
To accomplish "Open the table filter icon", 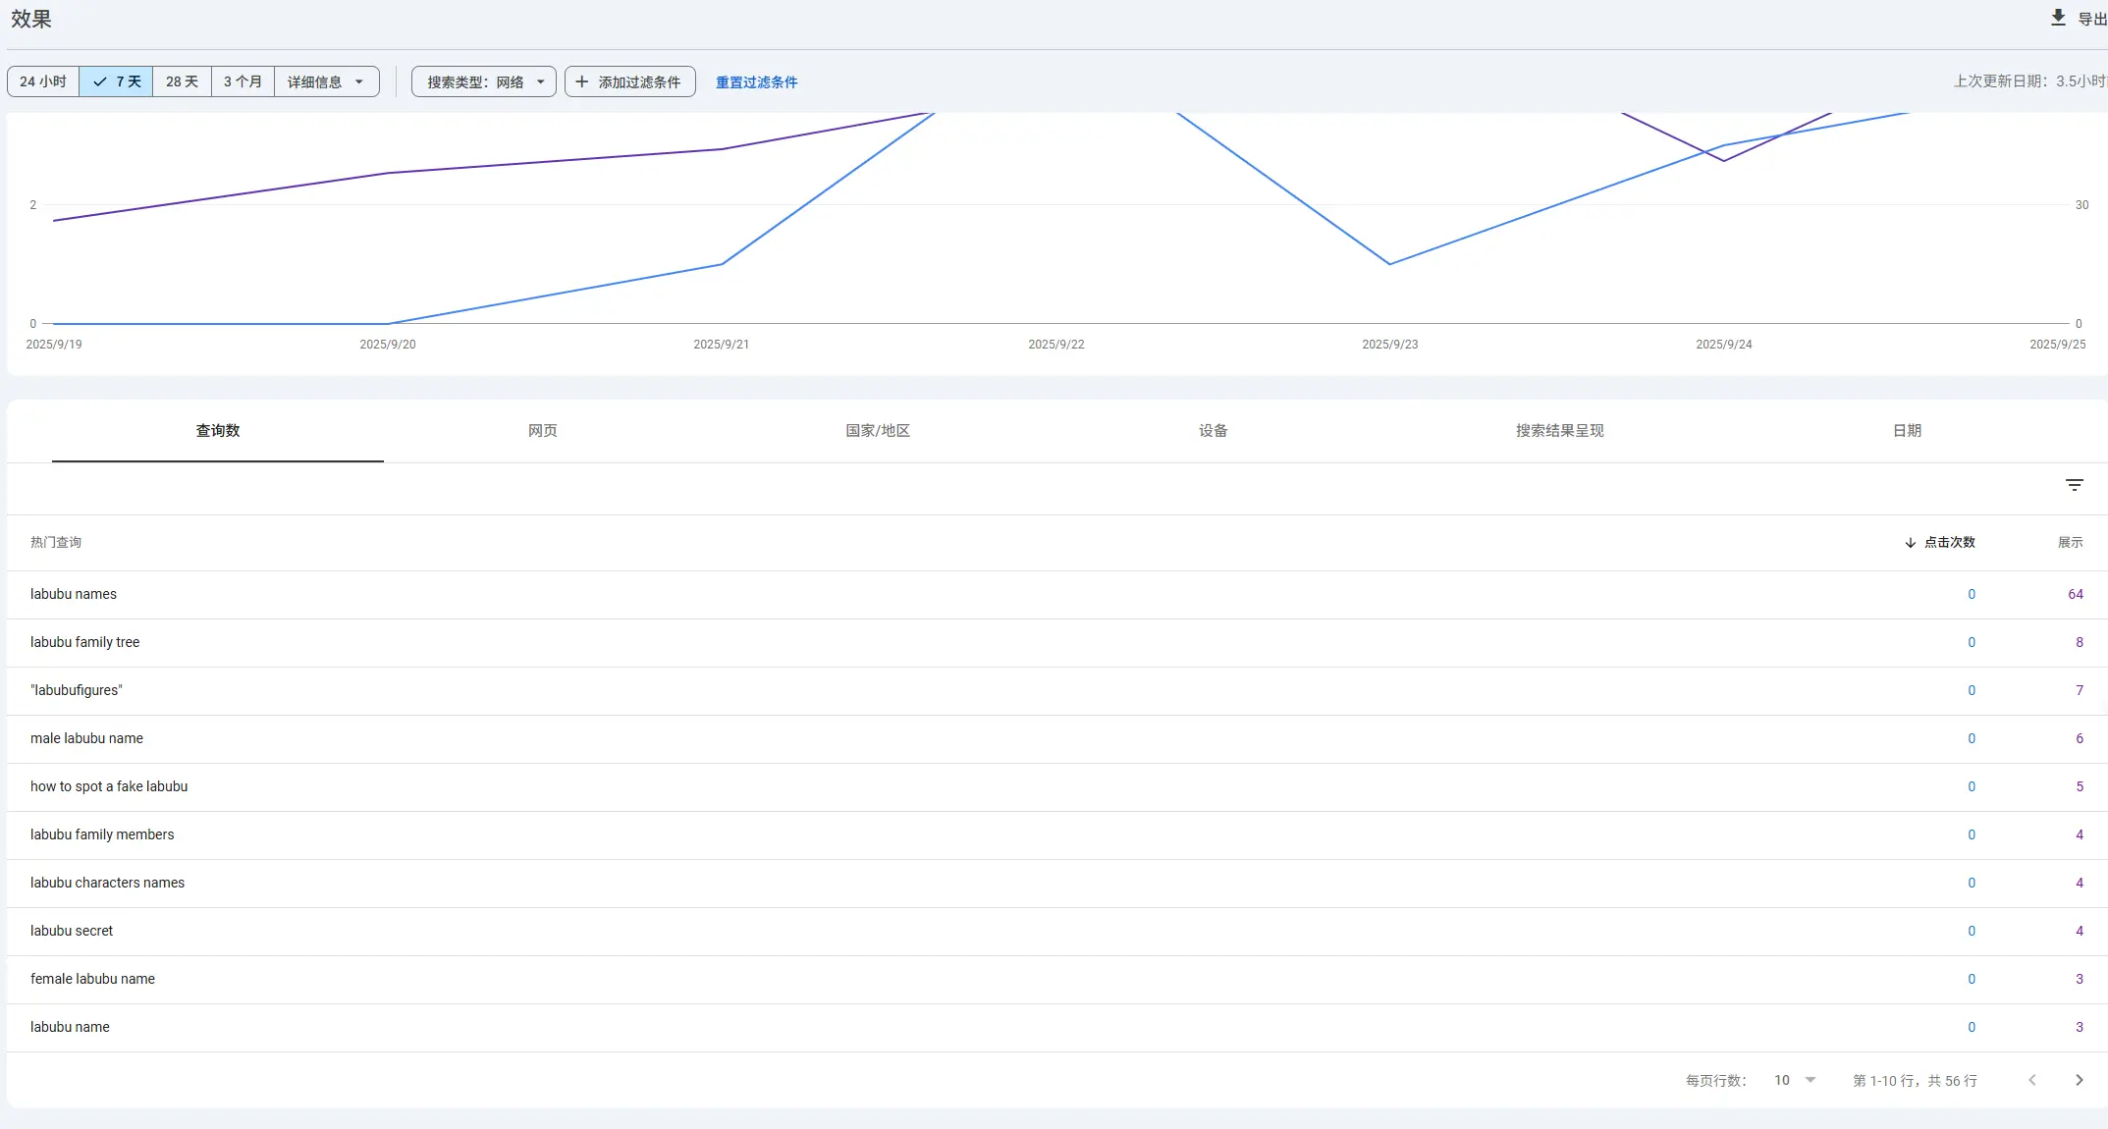I will pyautogui.click(x=2074, y=485).
